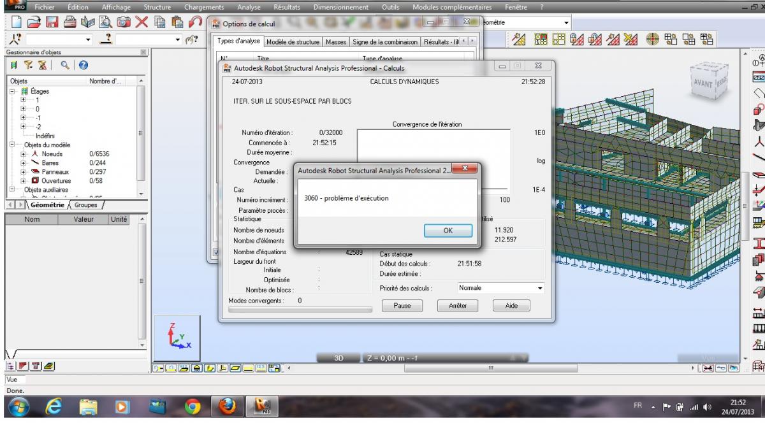Expand the Panneaux tree node

click(24, 171)
